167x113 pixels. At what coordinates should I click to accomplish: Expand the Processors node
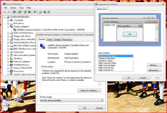coord(8,71)
